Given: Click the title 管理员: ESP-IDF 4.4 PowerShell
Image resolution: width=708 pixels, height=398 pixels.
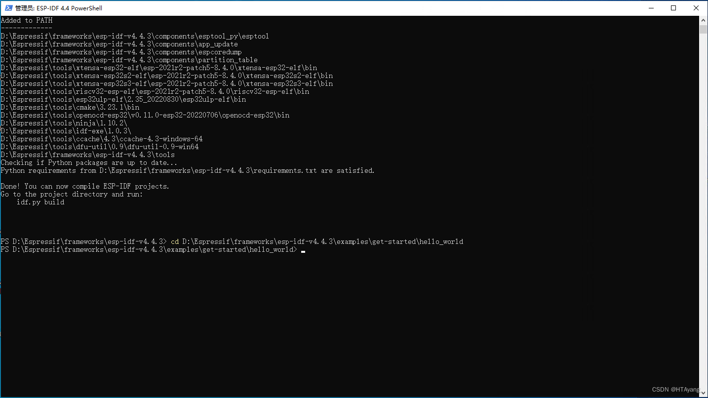Looking at the screenshot, I should (58, 8).
